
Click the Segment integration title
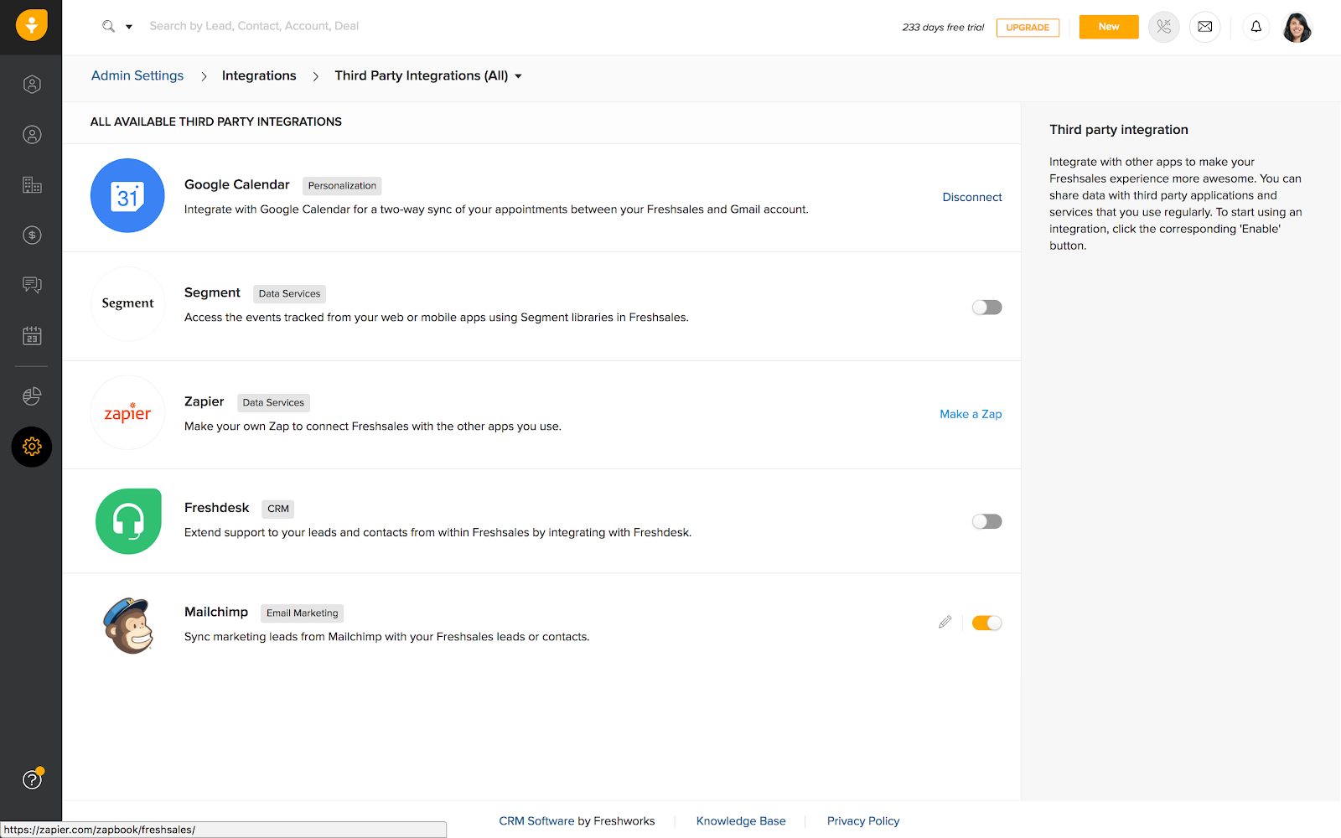tap(212, 292)
